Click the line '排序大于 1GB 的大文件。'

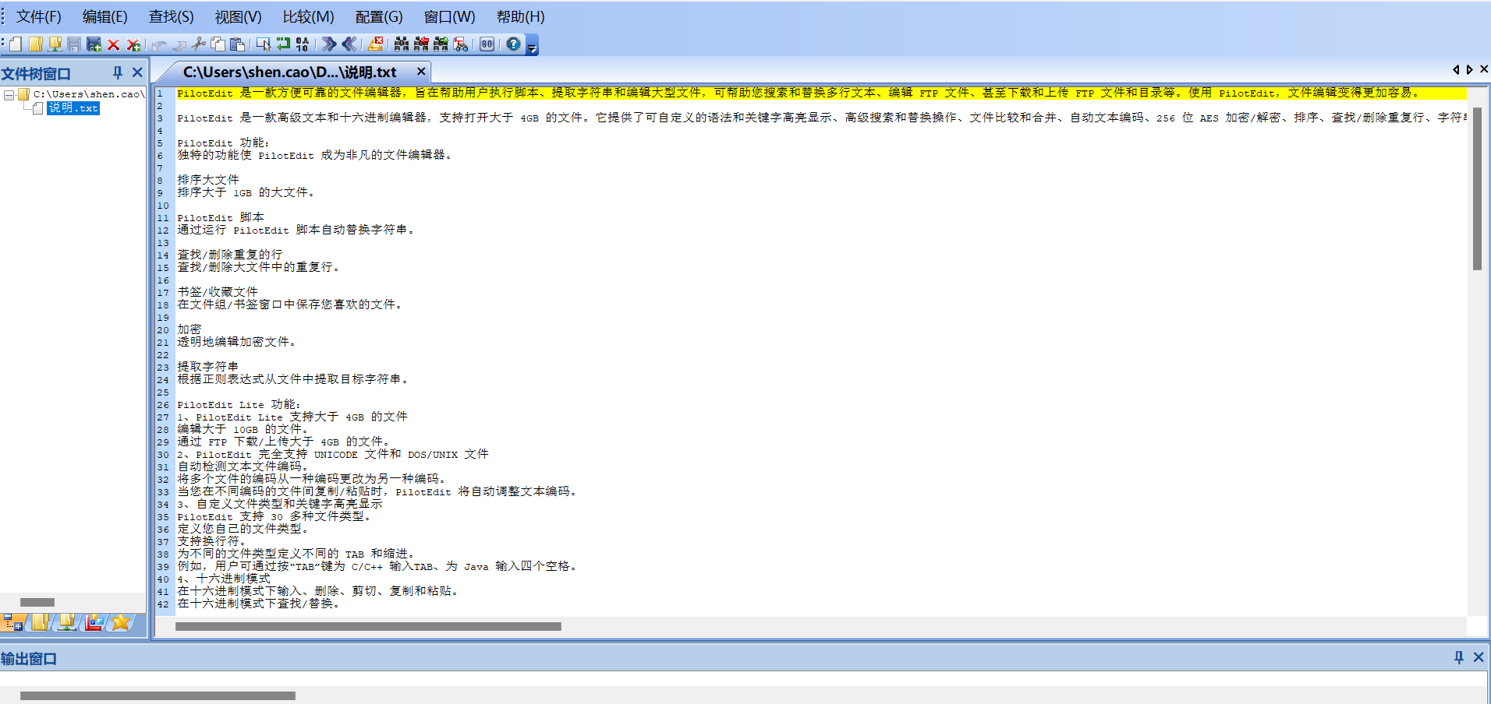[x=246, y=192]
